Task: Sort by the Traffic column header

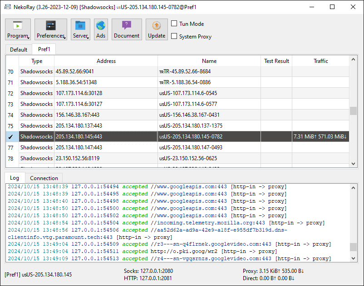Action: click(x=320, y=61)
